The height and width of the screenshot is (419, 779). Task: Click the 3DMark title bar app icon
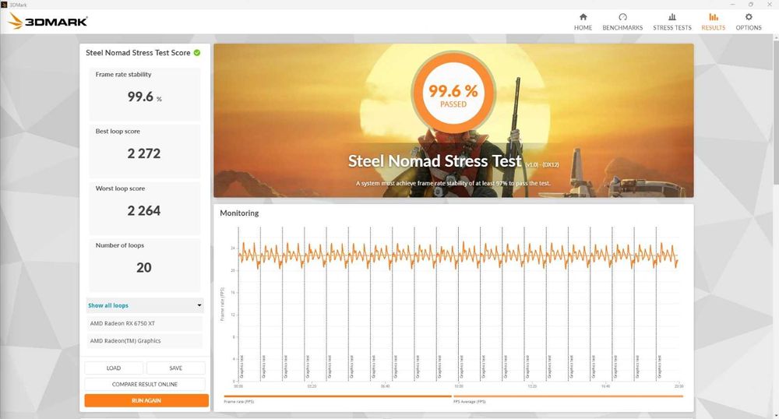click(4, 5)
